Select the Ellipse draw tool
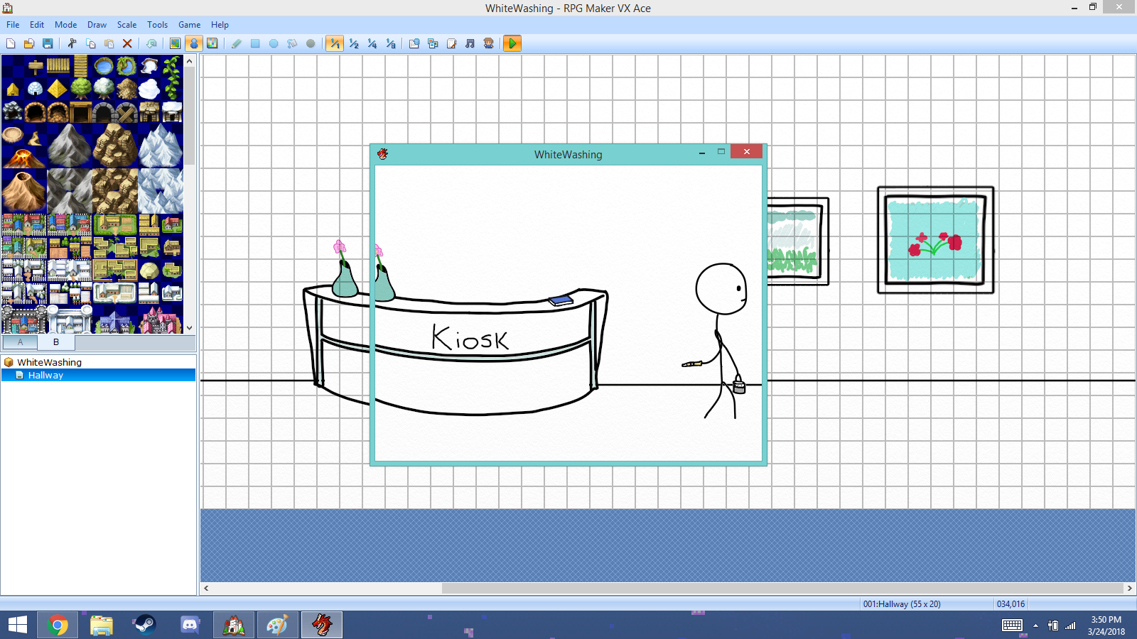 (274, 43)
